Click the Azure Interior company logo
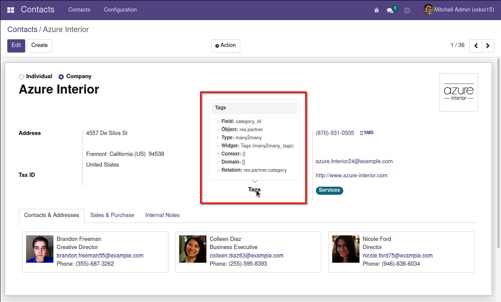501x302 pixels. 459,92
